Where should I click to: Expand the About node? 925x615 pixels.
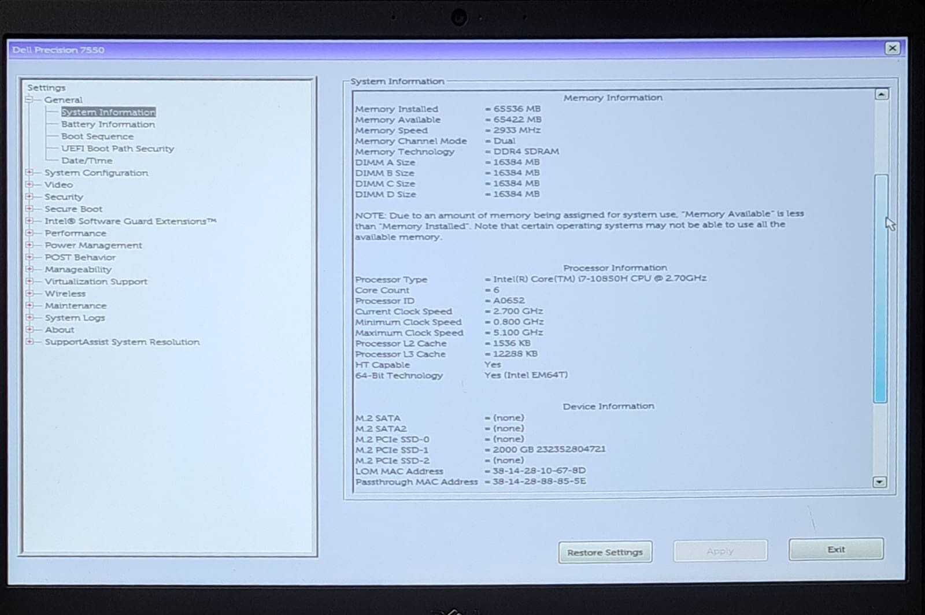click(x=29, y=329)
